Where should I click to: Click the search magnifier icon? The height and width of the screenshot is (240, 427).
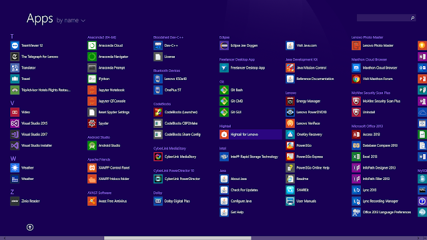(x=412, y=18)
